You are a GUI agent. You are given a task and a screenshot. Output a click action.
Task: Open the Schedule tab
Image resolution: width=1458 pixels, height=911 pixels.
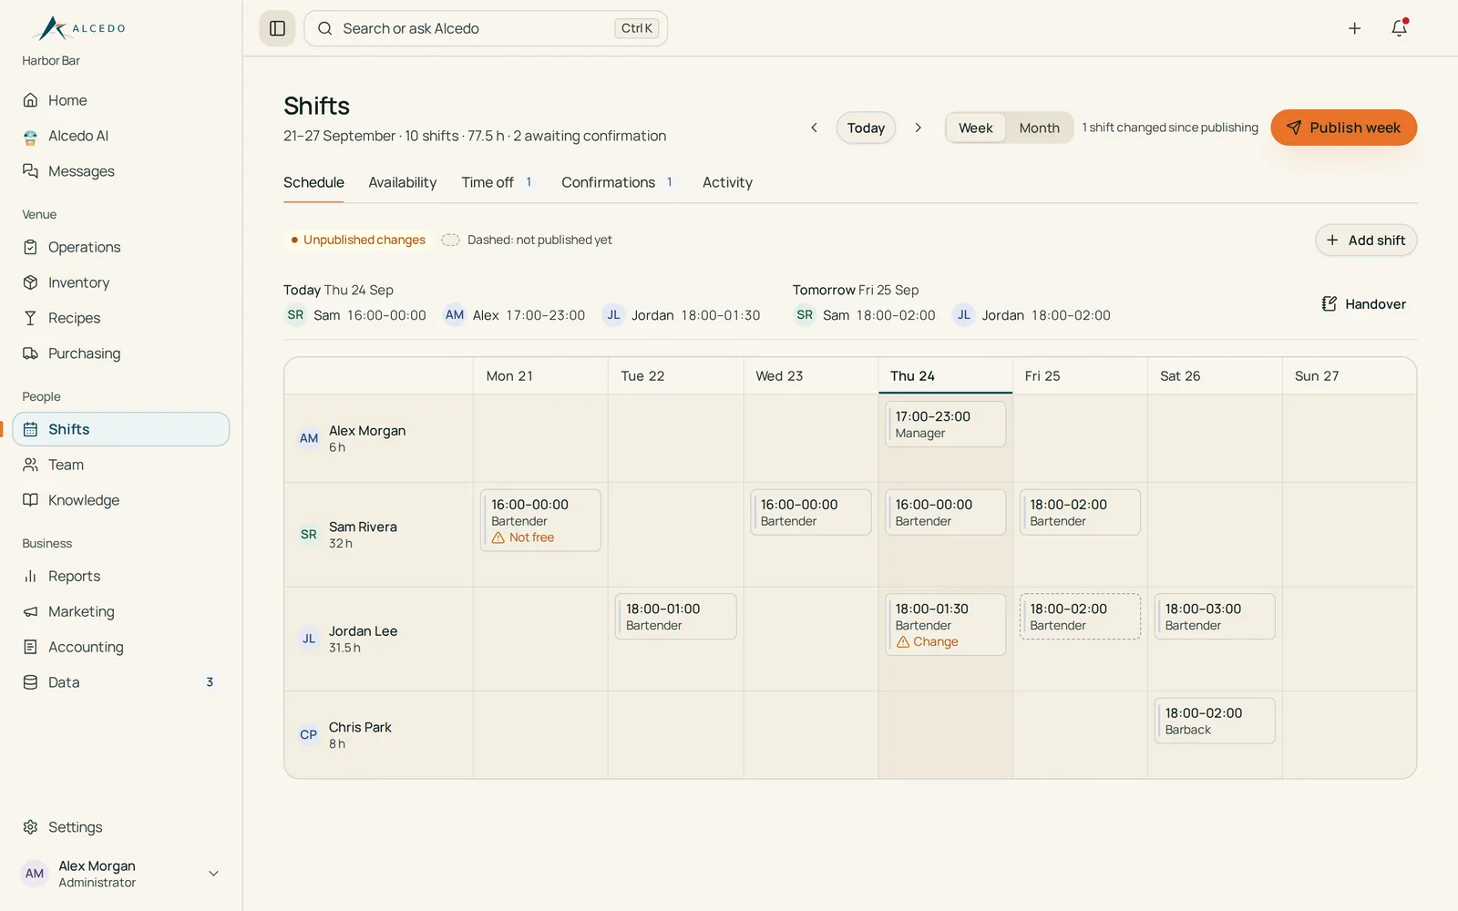pyautogui.click(x=313, y=182)
